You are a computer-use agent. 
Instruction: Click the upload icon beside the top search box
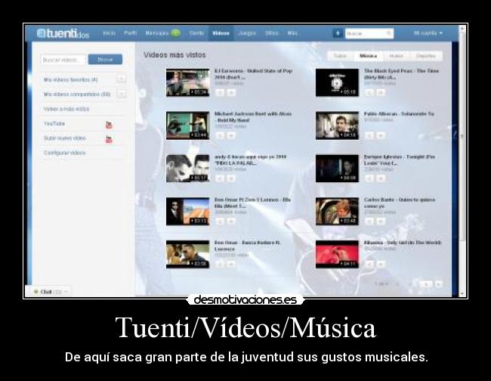coord(338,33)
